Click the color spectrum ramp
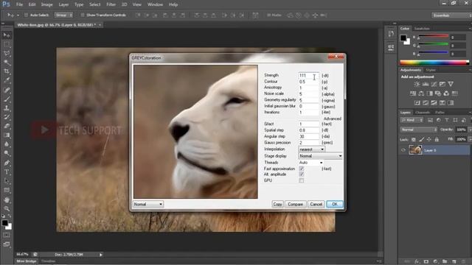This screenshot has width=472, height=265. pyautogui.click(x=434, y=63)
